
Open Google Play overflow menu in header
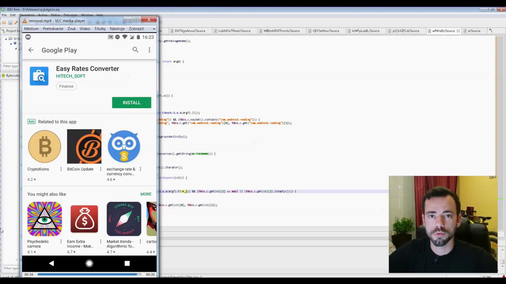click(149, 50)
